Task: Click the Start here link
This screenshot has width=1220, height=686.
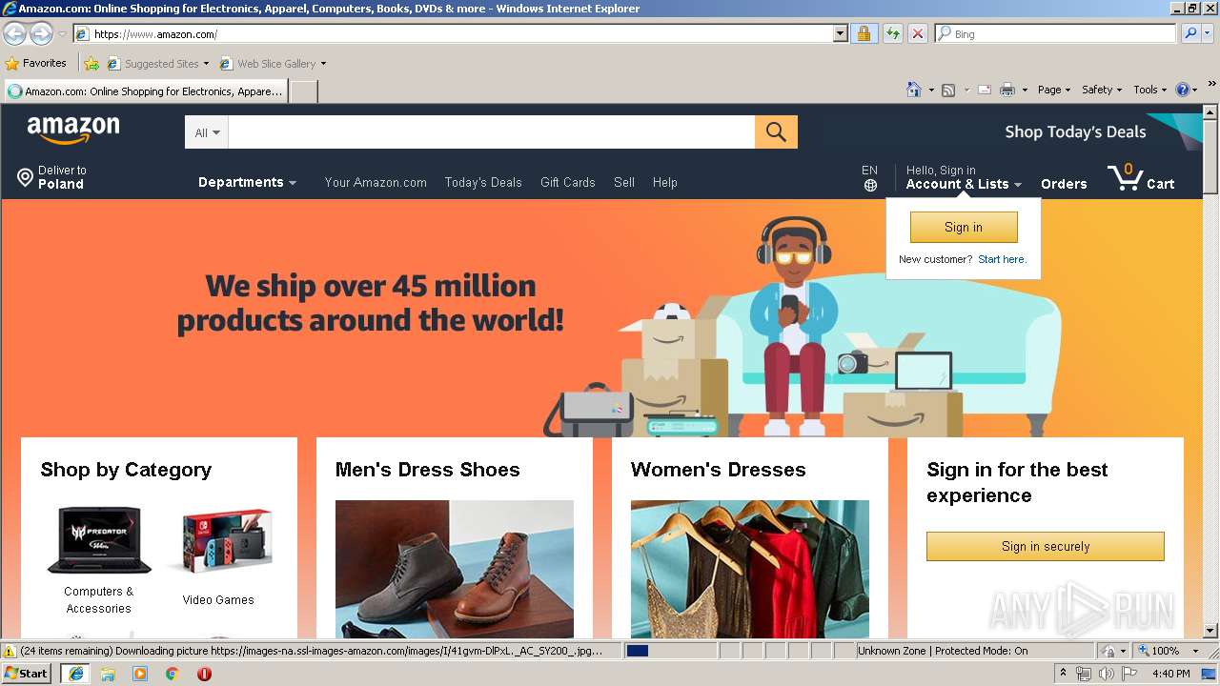Action: coord(1002,259)
